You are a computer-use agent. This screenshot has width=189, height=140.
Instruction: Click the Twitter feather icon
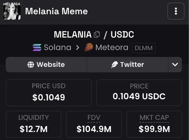tap(114, 65)
